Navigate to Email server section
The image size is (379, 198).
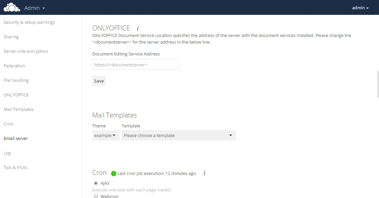pos(16,138)
